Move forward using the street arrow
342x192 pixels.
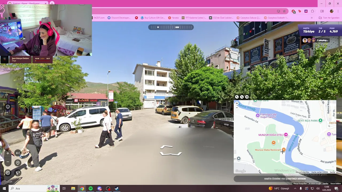point(166,147)
